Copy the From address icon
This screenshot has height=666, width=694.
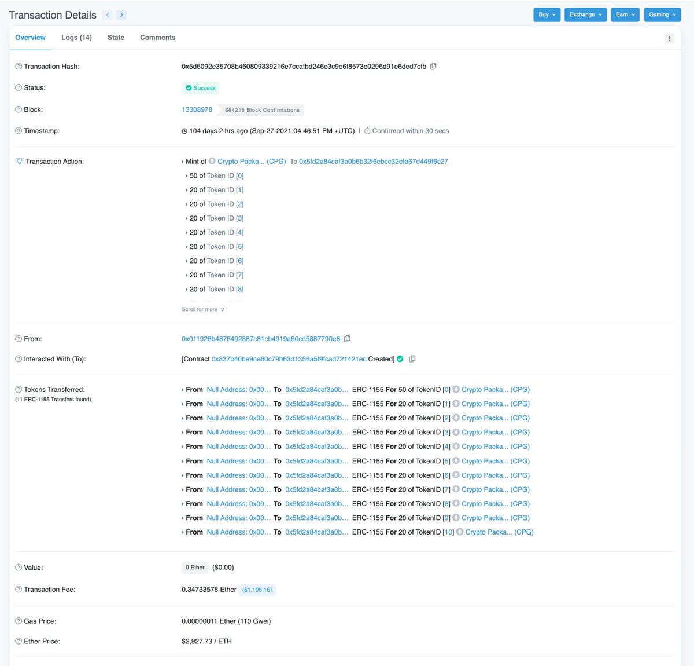[x=347, y=339]
